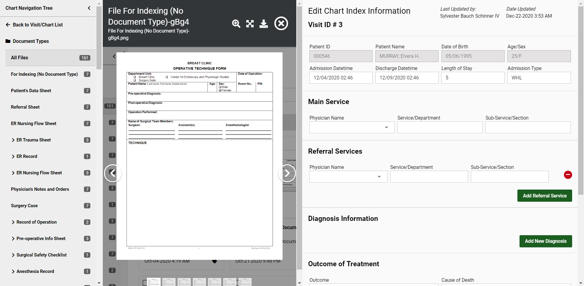Click Length of Stay field
Viewport: 584px width, 286px height.
point(473,78)
